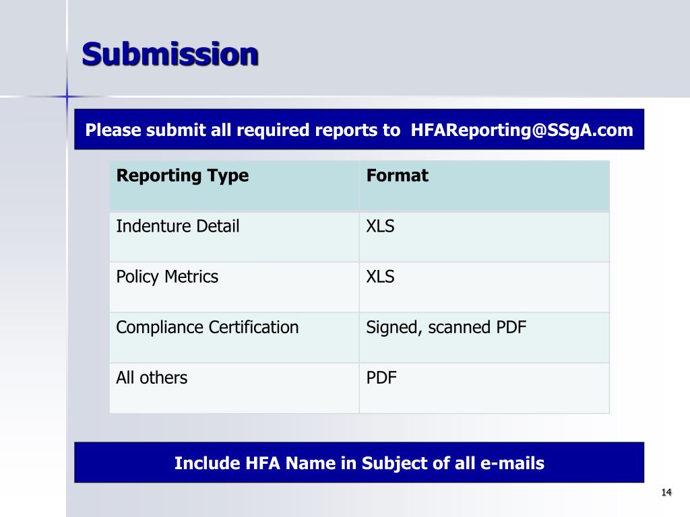This screenshot has height=517, width=690.
Task: Click the slide number 14
Action: 666,492
